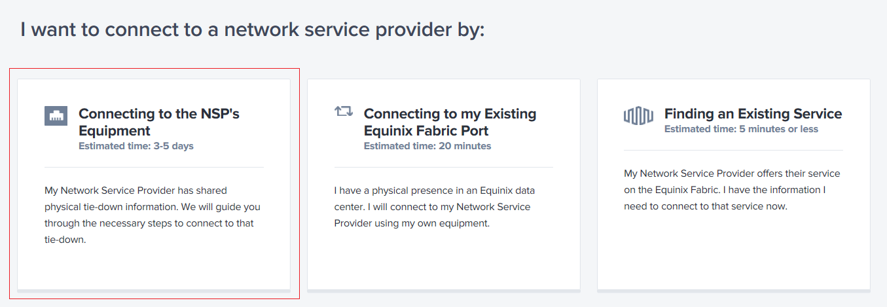This screenshot has width=887, height=307.
Task: Click the two-arrows swap icon for Existing Fabric Port
Action: (x=343, y=111)
